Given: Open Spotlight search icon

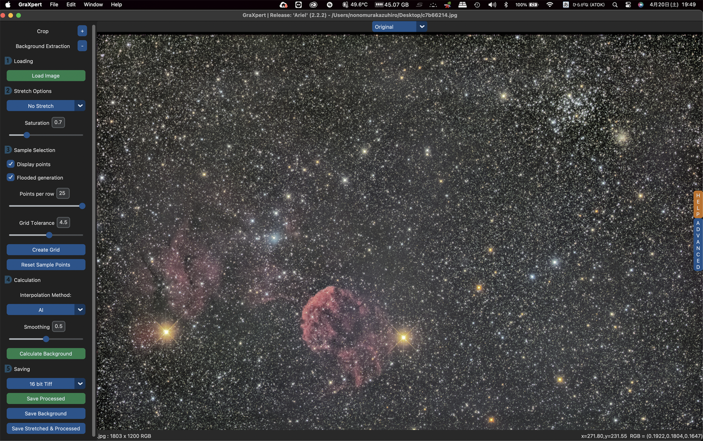Looking at the screenshot, I should point(615,5).
